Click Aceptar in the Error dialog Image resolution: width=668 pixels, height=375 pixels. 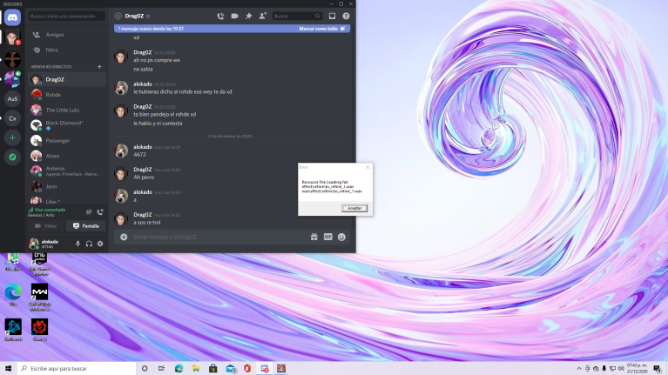(354, 208)
